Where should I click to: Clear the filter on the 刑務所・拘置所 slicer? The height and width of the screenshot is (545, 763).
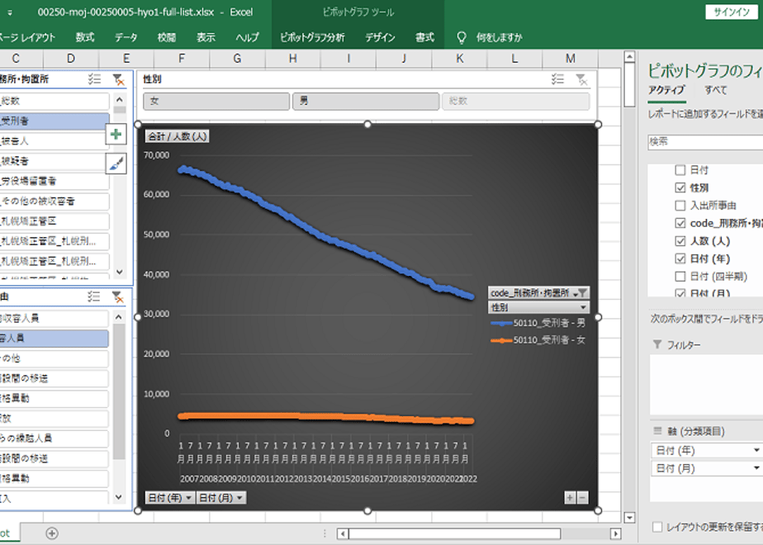pyautogui.click(x=118, y=79)
